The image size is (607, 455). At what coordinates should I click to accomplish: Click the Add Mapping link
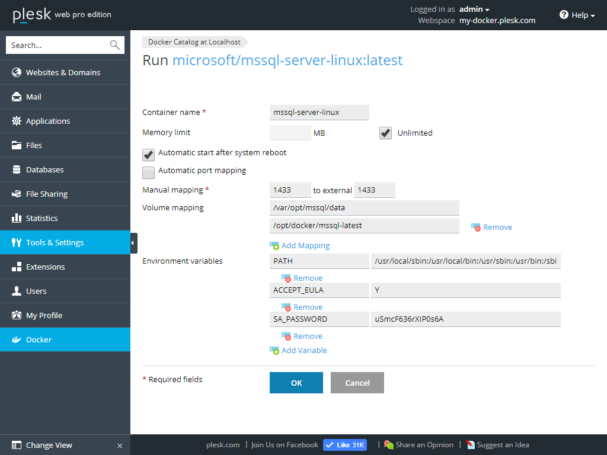point(305,246)
